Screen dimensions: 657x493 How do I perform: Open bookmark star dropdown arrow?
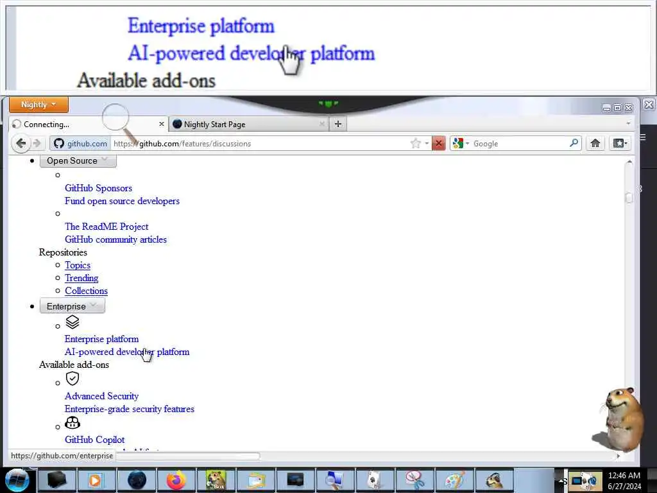click(427, 143)
